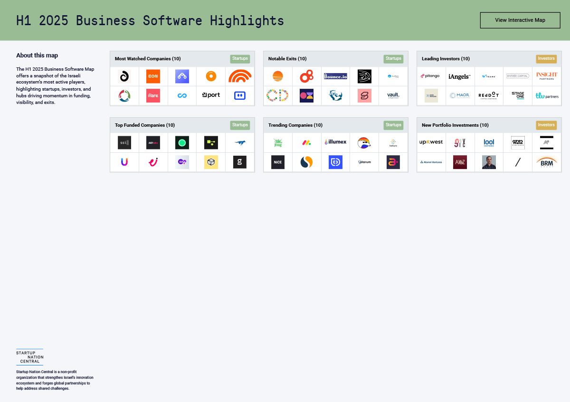Click the Stage One logo
This screenshot has height=402, width=570.
[x=518, y=95]
